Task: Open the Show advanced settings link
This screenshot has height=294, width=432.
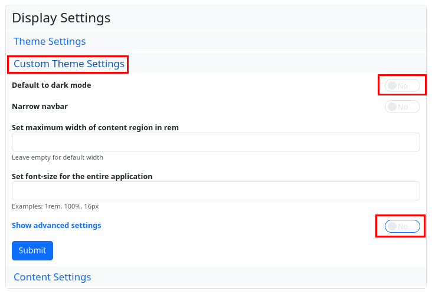Action: click(x=57, y=225)
